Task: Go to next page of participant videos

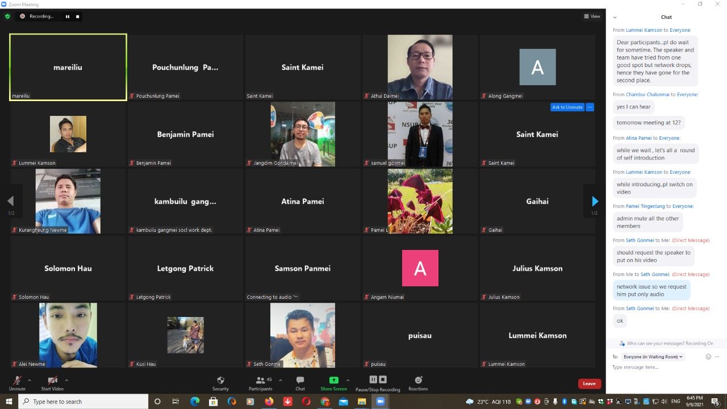Action: pyautogui.click(x=595, y=201)
